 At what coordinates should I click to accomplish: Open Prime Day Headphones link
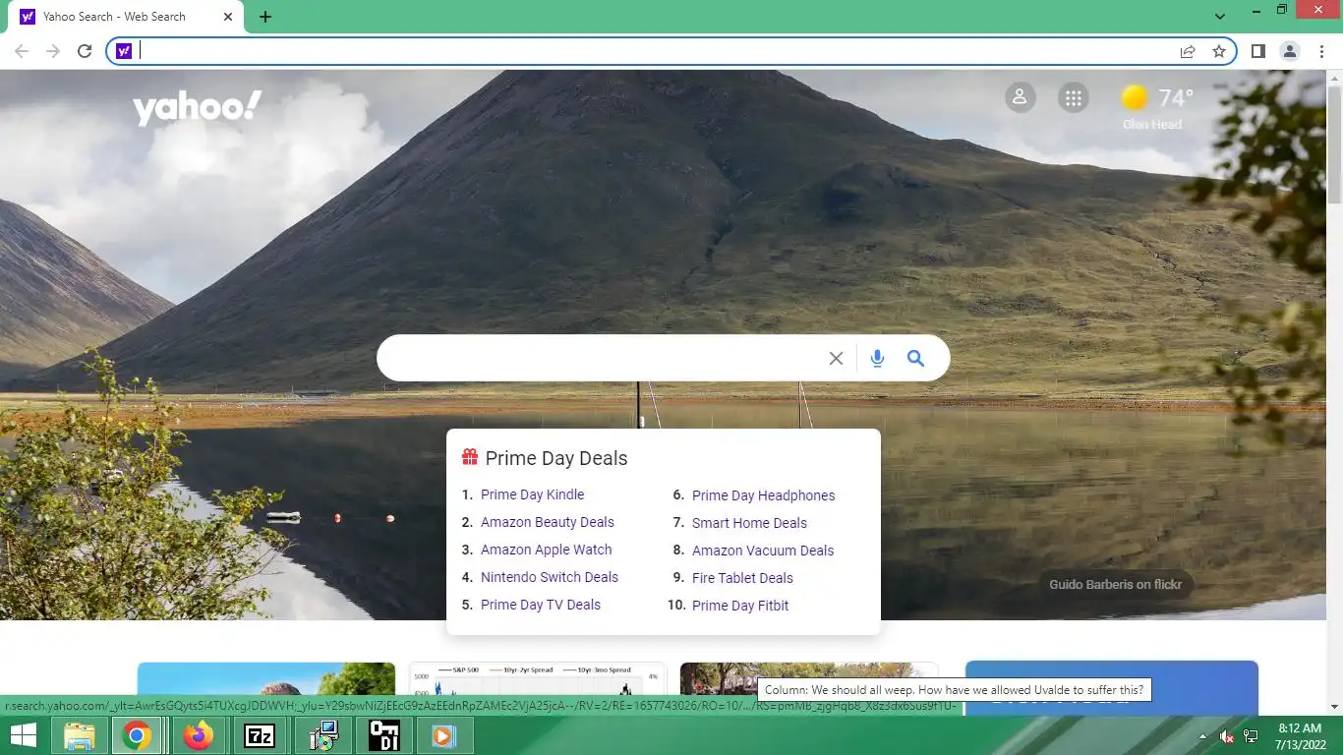pos(763,495)
